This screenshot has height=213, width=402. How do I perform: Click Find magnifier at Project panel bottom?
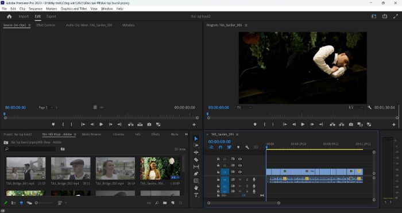157,203
